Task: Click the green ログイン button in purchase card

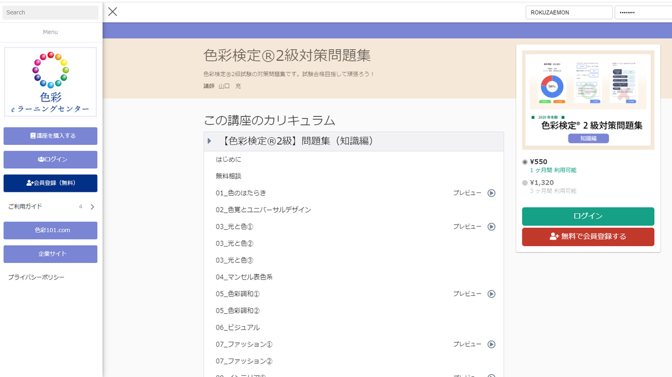Action: pos(588,216)
